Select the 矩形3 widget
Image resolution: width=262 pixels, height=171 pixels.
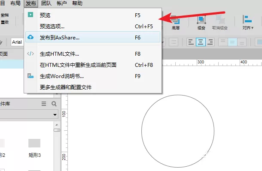[x=34, y=148]
